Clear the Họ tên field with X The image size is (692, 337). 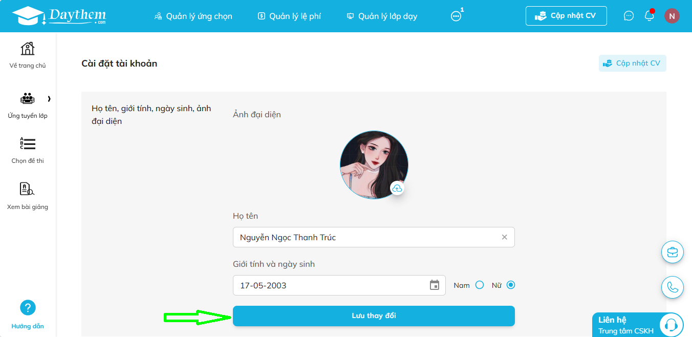coord(504,237)
